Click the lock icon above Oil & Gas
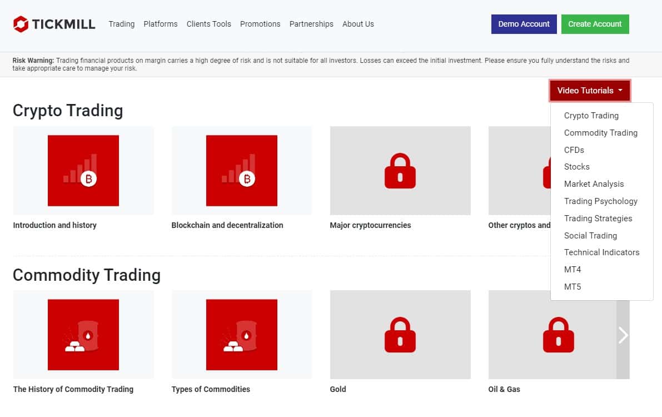This screenshot has height=417, width=662. click(x=558, y=335)
